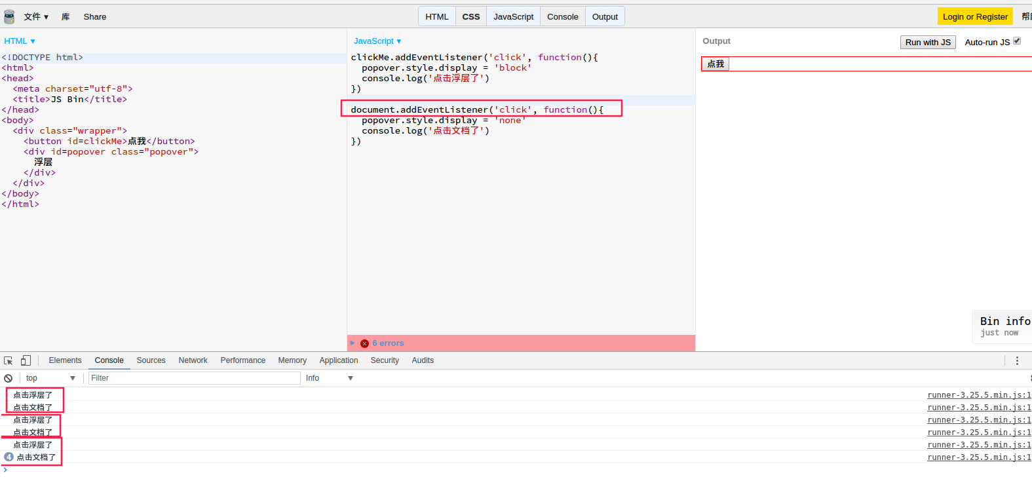The height and width of the screenshot is (479, 1032).
Task: Open the top execution context dropdown
Action: coord(50,378)
